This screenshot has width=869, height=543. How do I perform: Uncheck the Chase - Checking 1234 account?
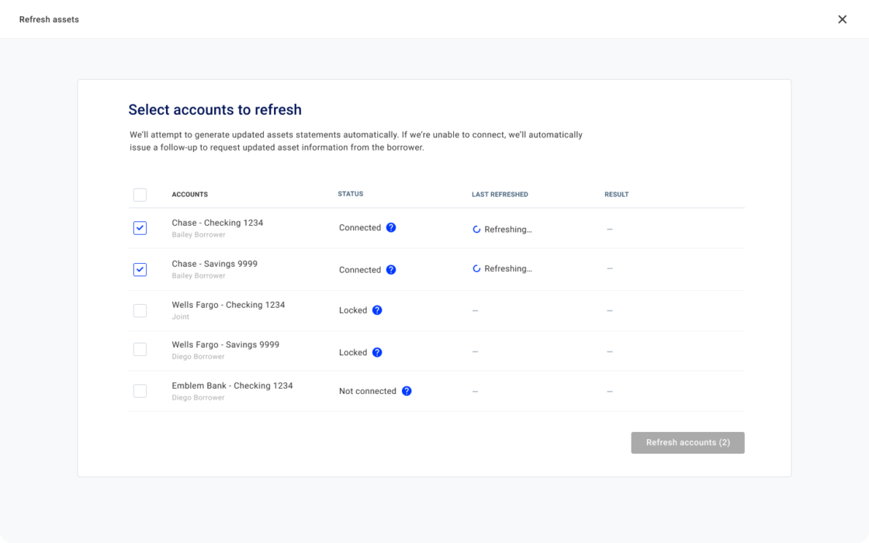click(x=140, y=228)
